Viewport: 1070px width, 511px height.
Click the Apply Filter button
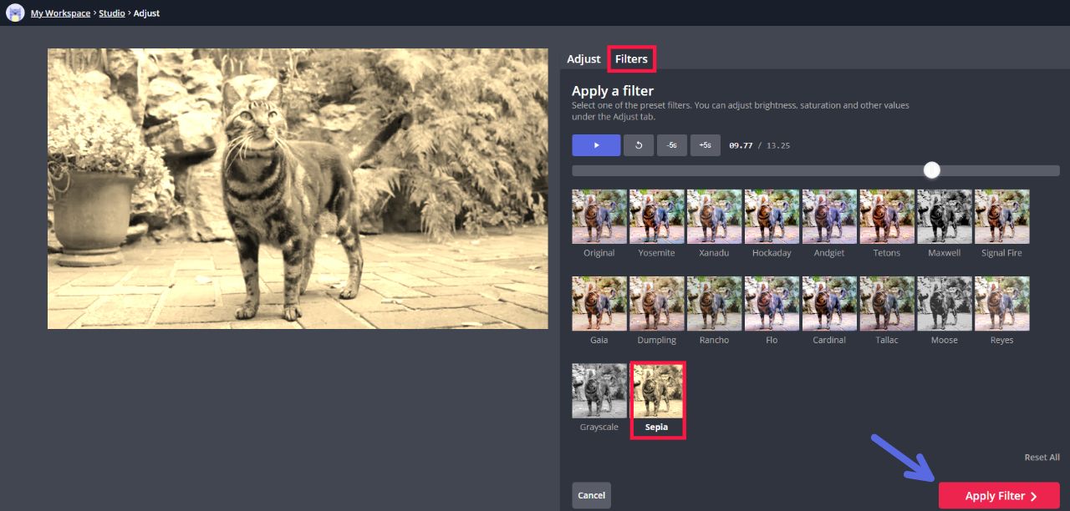coord(999,496)
